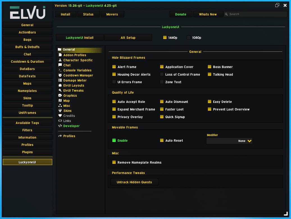Click the Map icon in submenu

pos(60,100)
